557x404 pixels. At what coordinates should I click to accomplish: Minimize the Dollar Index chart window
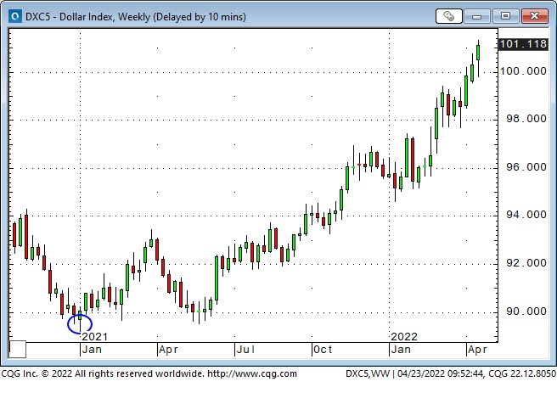click(476, 16)
